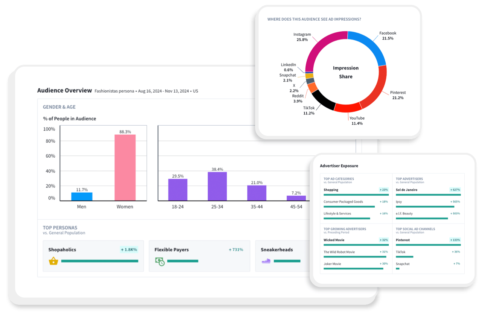Click the Flexible Payers green progress bar
The height and width of the screenshot is (324, 485).
click(x=183, y=261)
